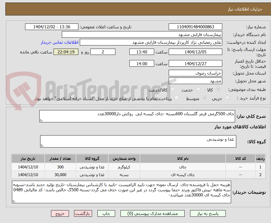271x223 pixels.
Task: Click the استان field خراسان رضوی
Action: [x=195, y=73]
